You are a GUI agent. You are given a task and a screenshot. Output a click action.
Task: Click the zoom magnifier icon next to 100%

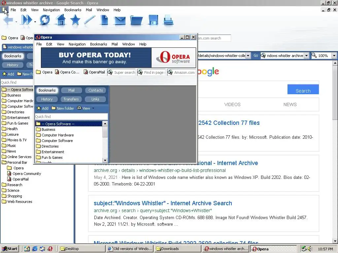[x=314, y=55]
